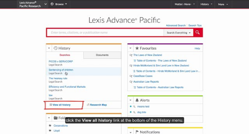
Task: Click the Alerts bell icon
Action: pos(137,100)
